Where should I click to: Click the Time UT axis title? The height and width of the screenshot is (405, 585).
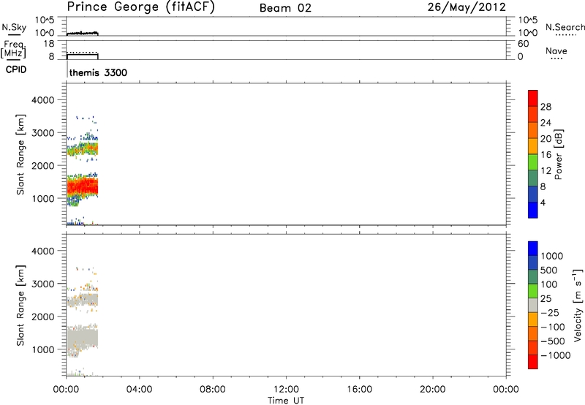[x=286, y=399]
